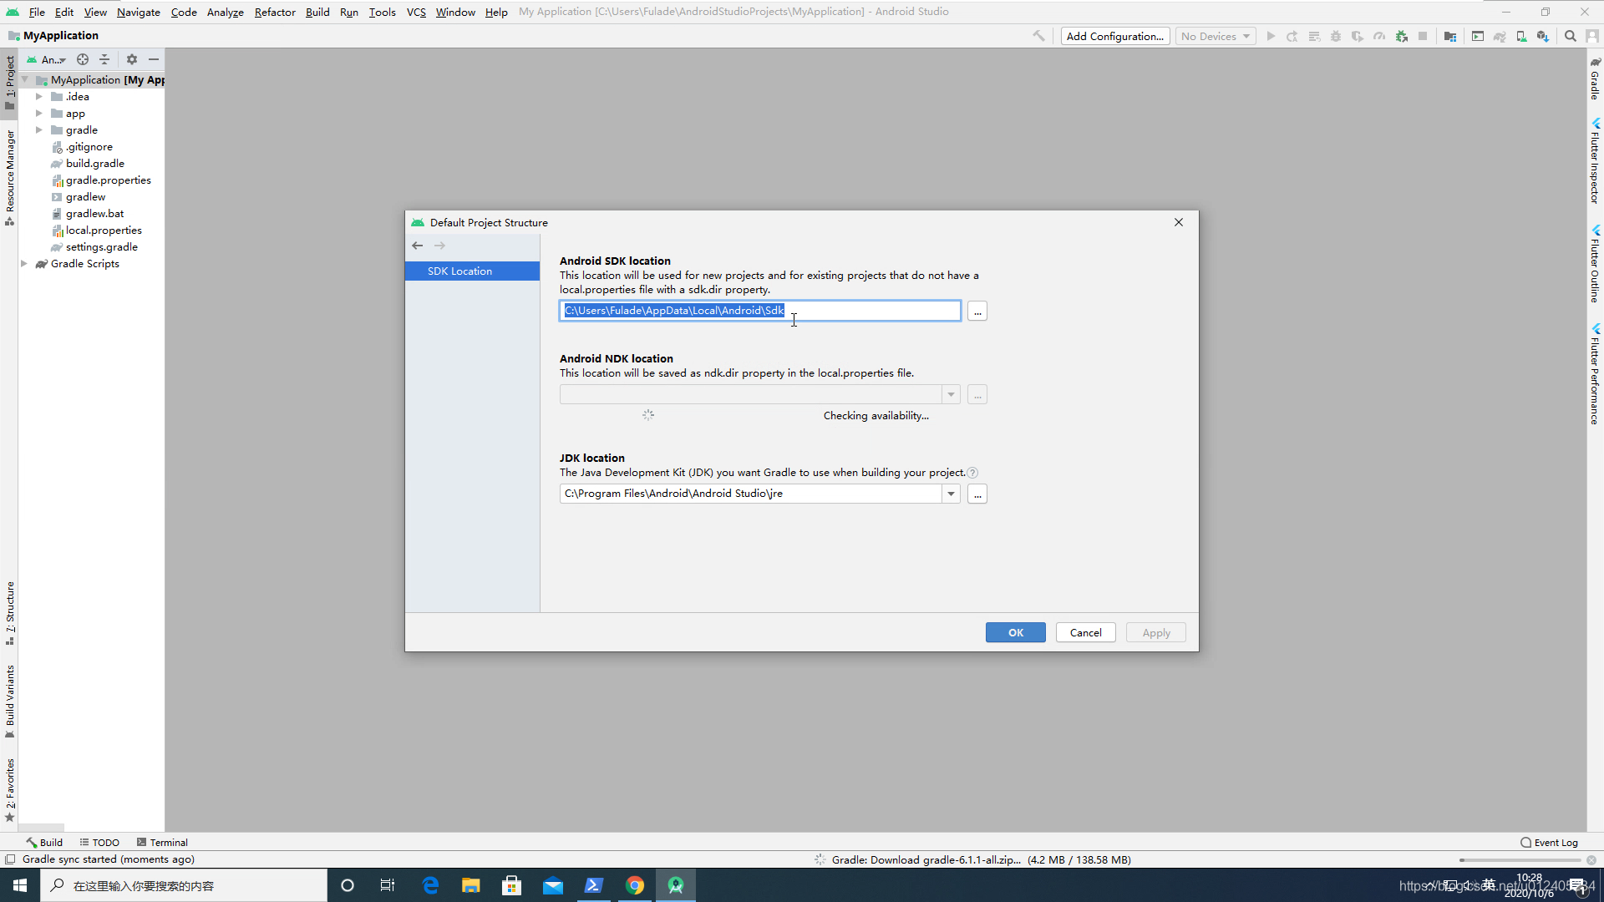Click the SDK location browse button
The height and width of the screenshot is (902, 1604).
pyautogui.click(x=977, y=311)
